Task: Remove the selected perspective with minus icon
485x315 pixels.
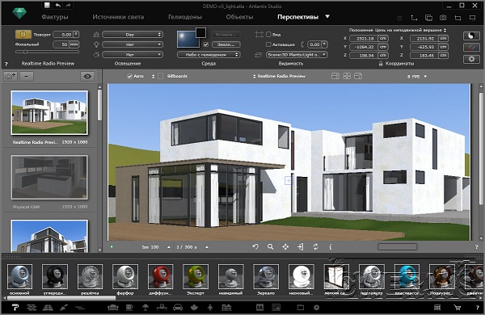Action: point(27,76)
